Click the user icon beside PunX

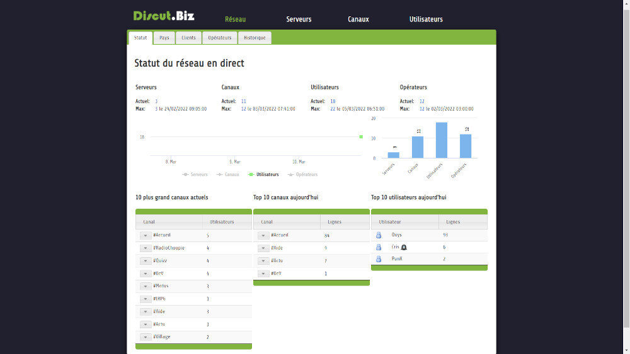[x=379, y=258]
